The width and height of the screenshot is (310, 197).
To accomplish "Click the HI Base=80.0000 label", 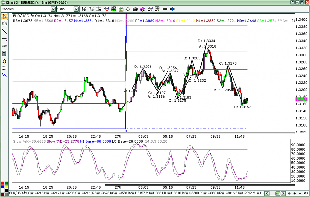I will (x=96, y=141).
